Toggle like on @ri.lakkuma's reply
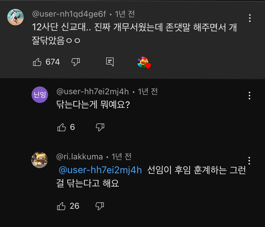The image size is (265, 227). point(62,206)
